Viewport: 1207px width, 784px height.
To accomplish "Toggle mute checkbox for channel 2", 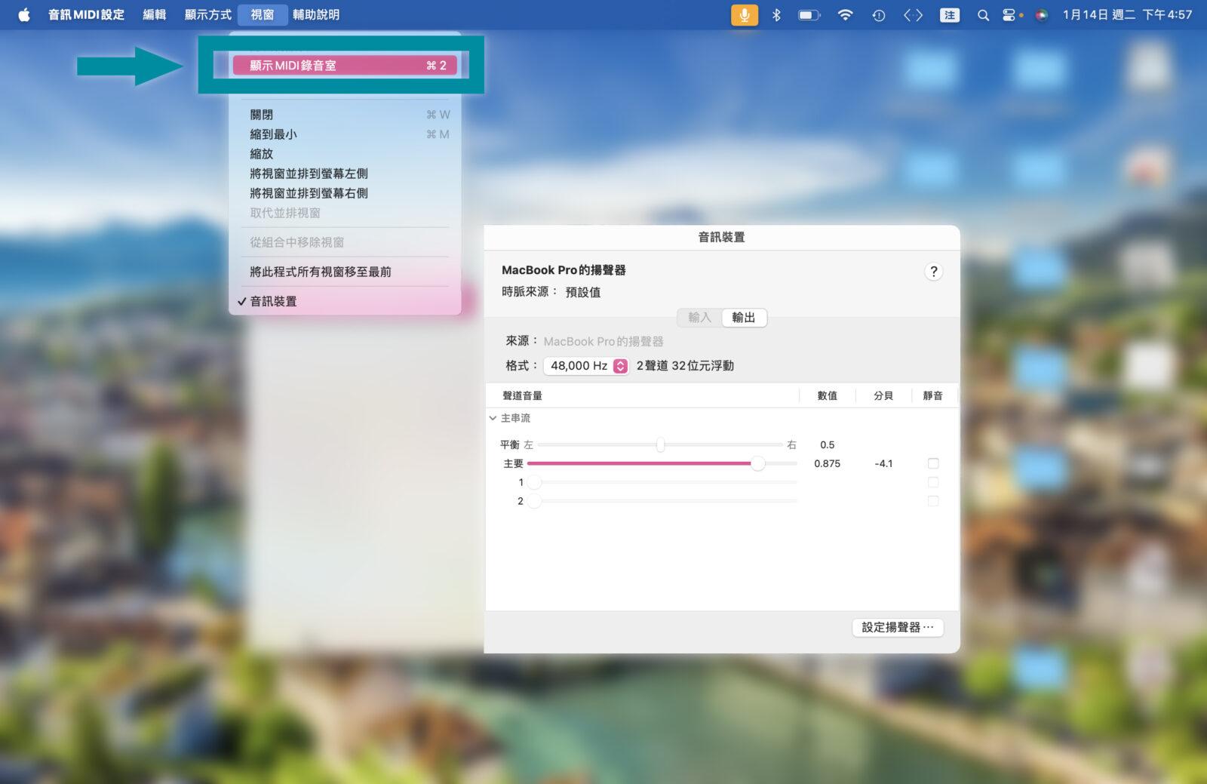I will (933, 501).
